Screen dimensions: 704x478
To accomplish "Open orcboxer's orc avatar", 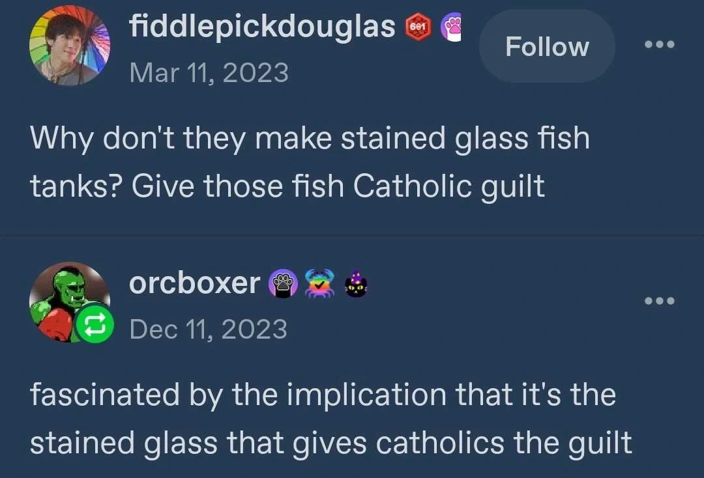I will click(x=65, y=298).
